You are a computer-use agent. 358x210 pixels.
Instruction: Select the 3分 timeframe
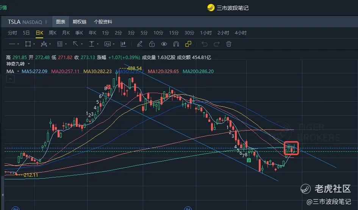coord(131,33)
